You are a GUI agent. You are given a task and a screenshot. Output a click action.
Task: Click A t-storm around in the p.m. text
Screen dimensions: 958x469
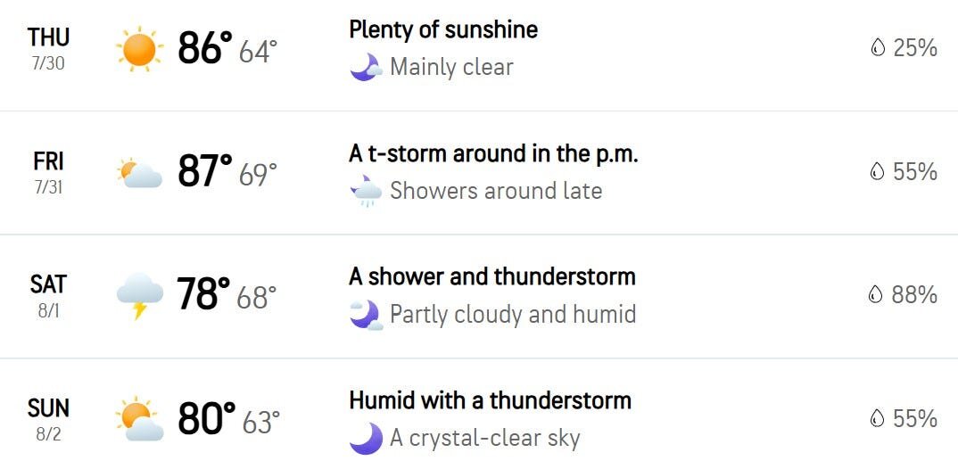(493, 154)
